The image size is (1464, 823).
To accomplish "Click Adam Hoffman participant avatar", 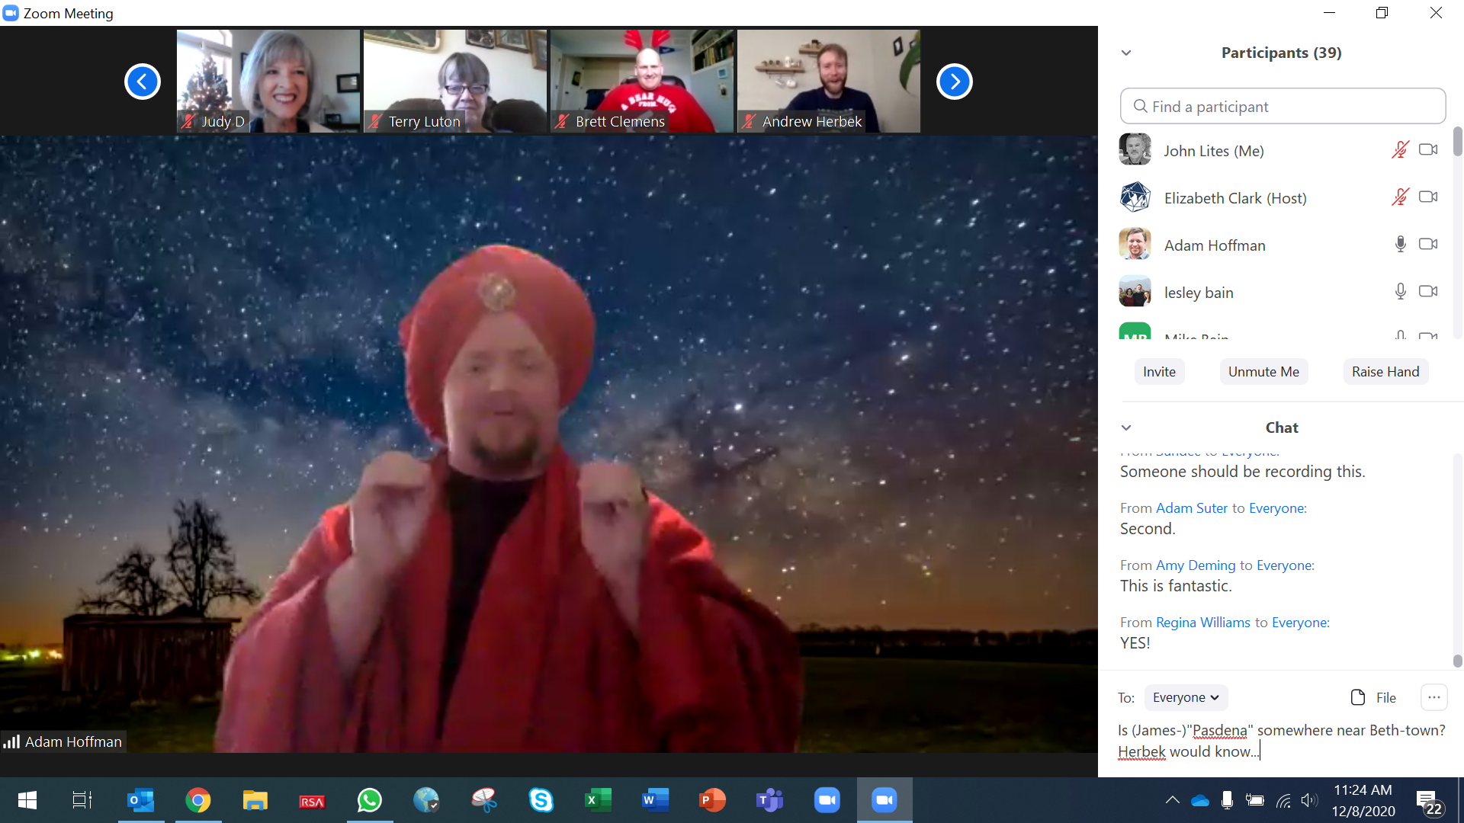I will [x=1135, y=244].
